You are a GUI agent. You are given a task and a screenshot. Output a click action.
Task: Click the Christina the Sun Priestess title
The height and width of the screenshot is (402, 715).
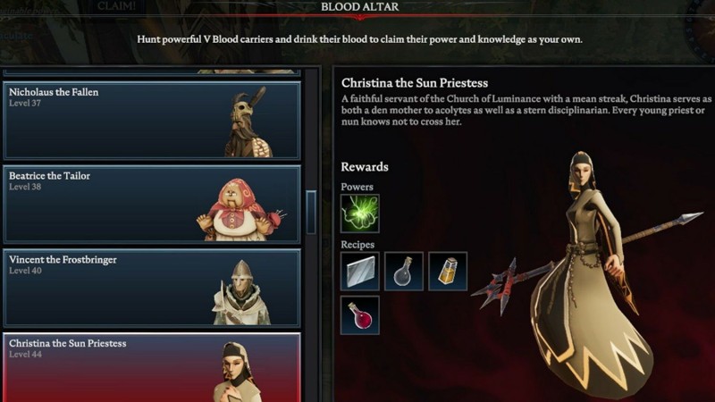pos(415,83)
